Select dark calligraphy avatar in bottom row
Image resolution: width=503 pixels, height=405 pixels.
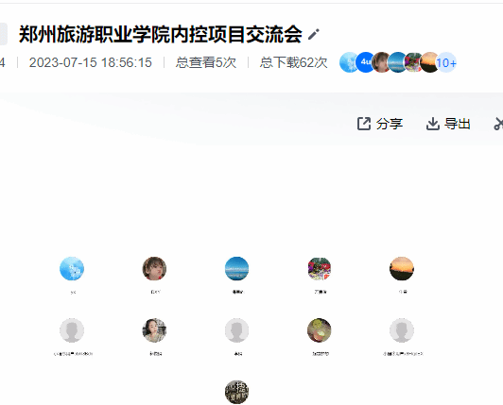(236, 392)
